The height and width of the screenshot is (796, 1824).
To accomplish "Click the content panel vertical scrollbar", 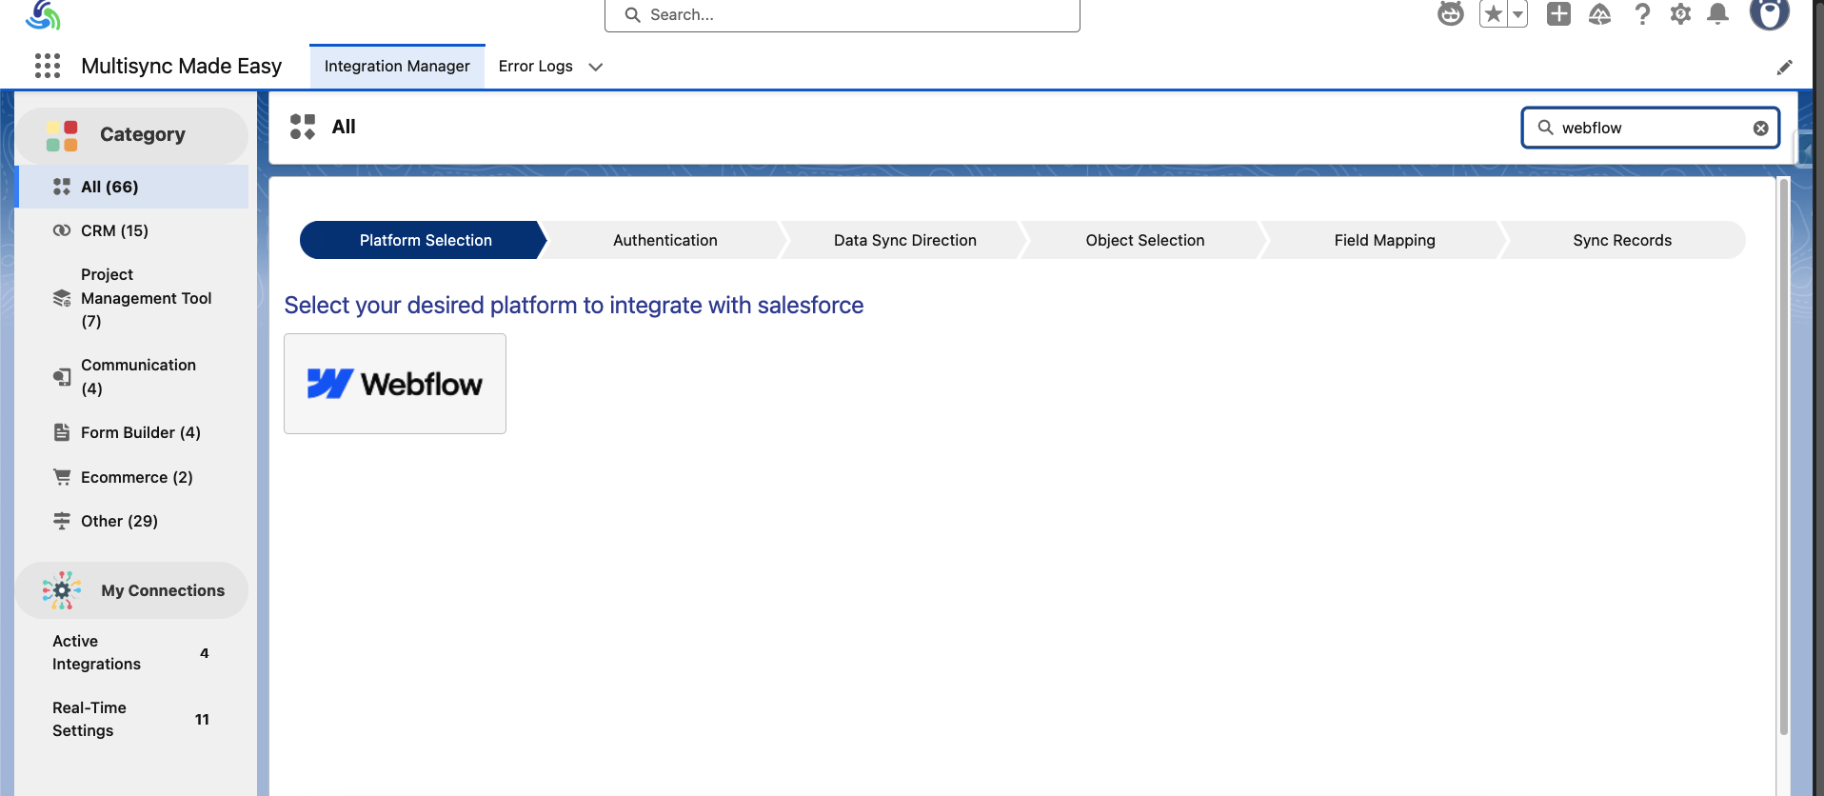I will tap(1784, 457).
